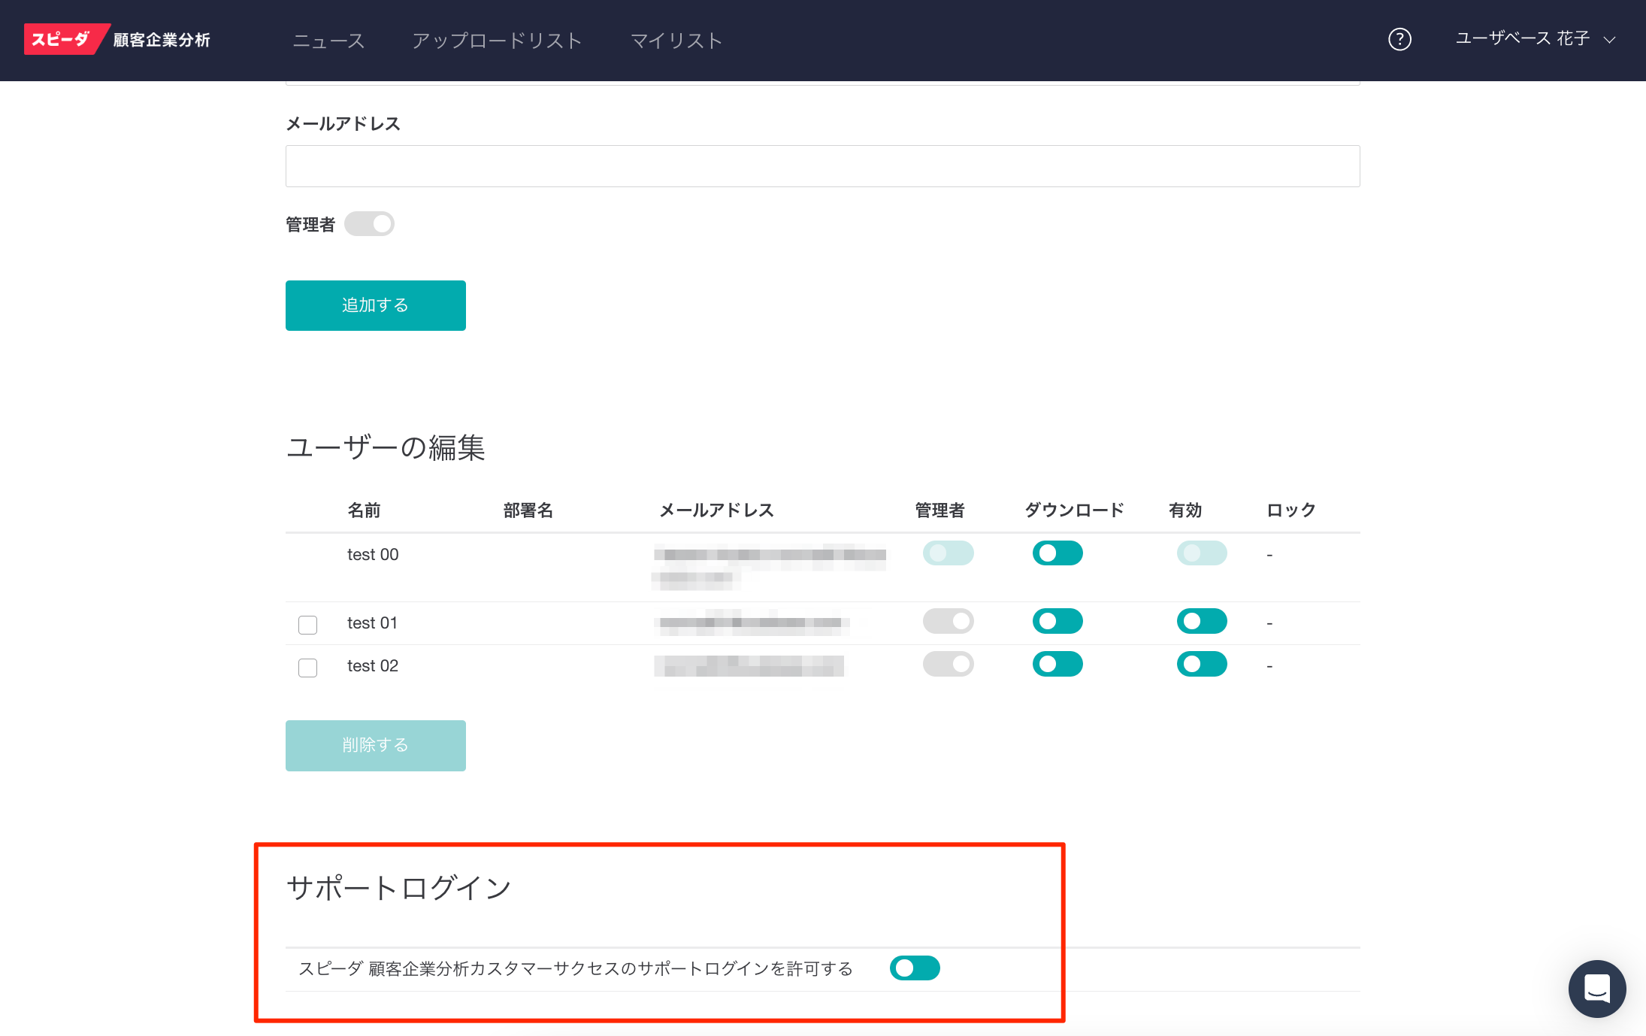
Task: Toggle the サポートログイン permission switch
Action: [x=914, y=968]
